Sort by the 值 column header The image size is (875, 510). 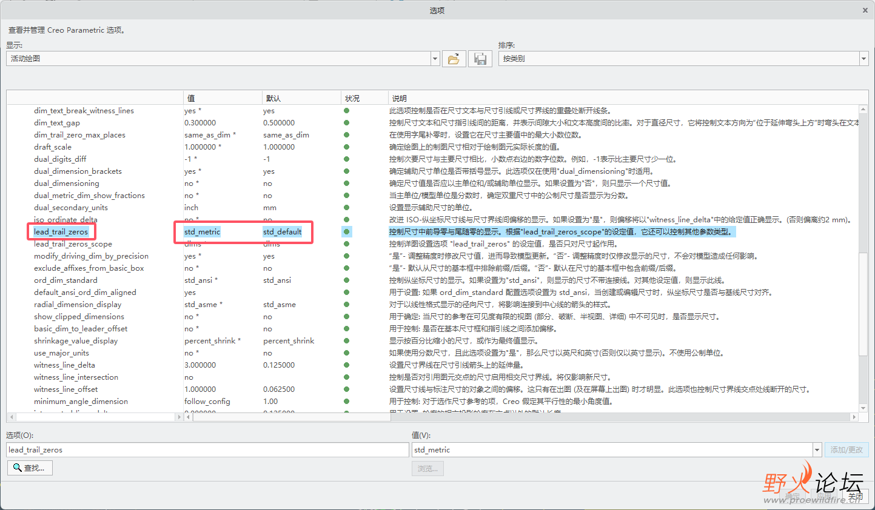(223, 98)
